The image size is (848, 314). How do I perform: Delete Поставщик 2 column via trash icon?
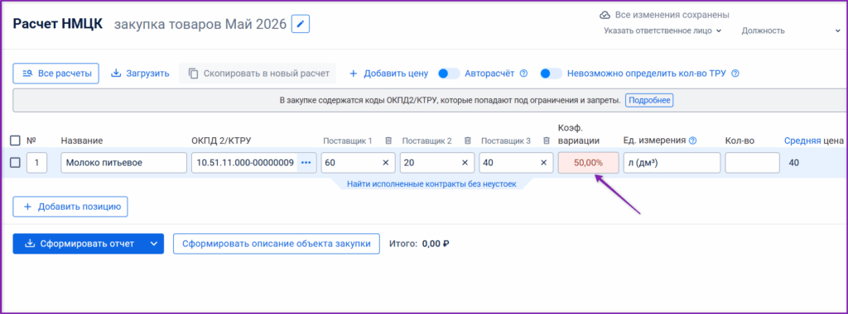point(467,140)
